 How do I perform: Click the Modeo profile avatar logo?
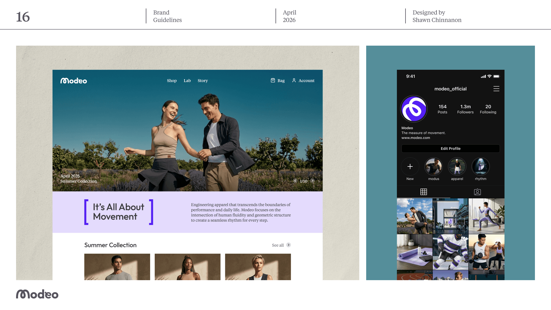[414, 109]
